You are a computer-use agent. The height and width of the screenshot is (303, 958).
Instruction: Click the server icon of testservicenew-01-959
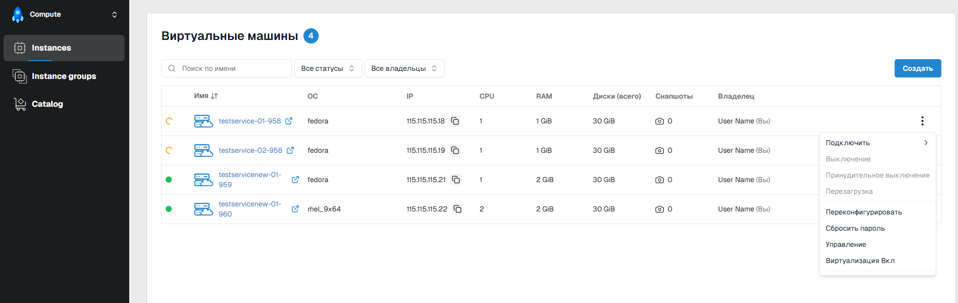[x=203, y=180]
